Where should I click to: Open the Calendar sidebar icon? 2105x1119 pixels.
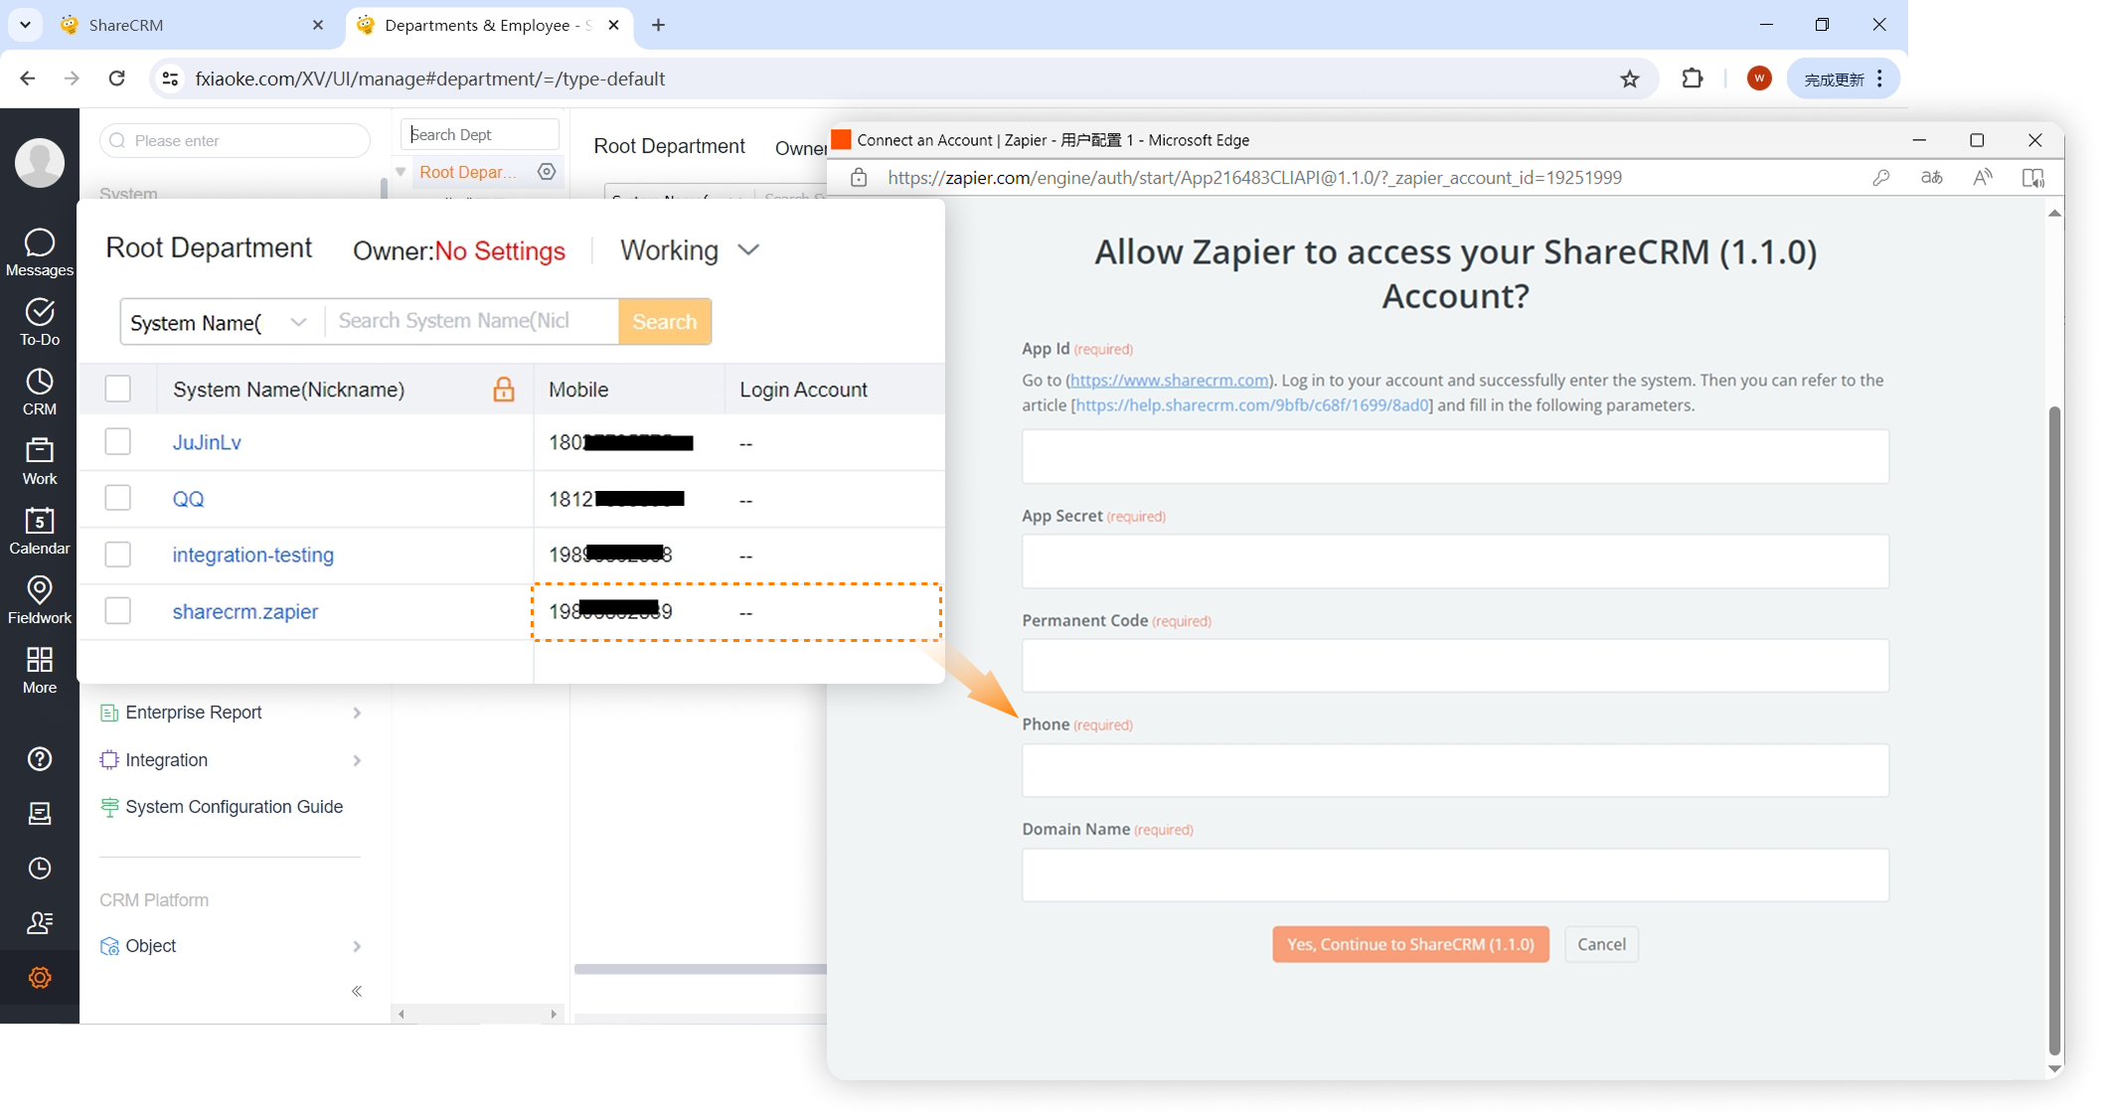point(40,531)
